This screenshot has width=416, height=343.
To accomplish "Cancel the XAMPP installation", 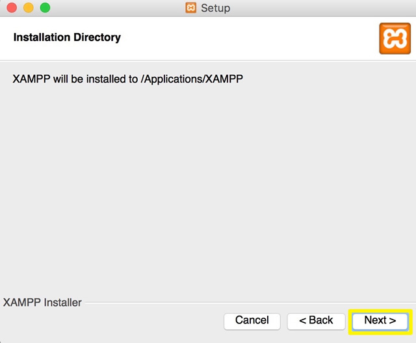I will pos(252,322).
